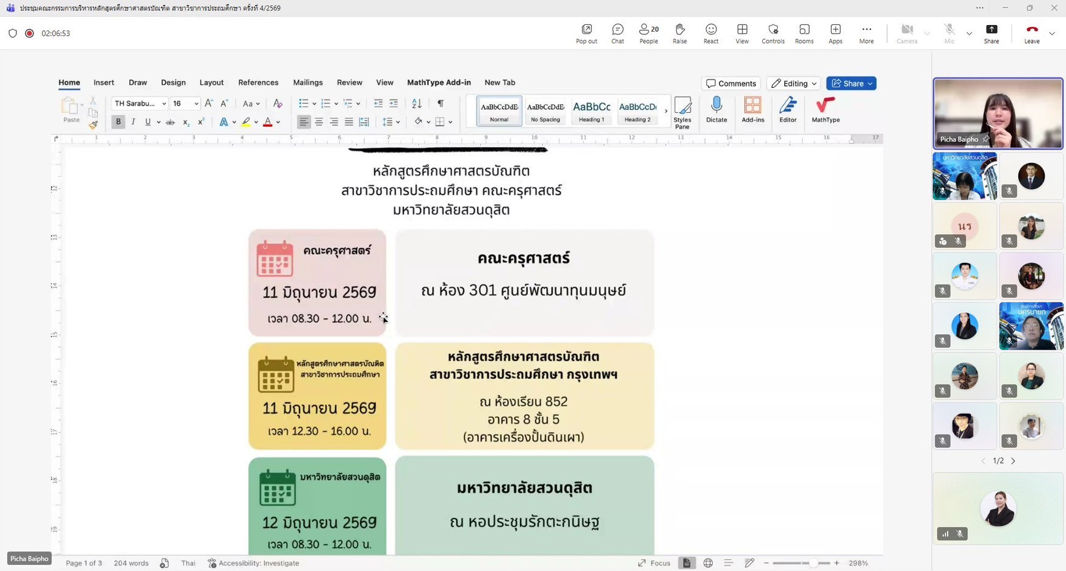Raise your hand in the meeting
Viewport: 1066px width, 571px height.
[x=680, y=34]
